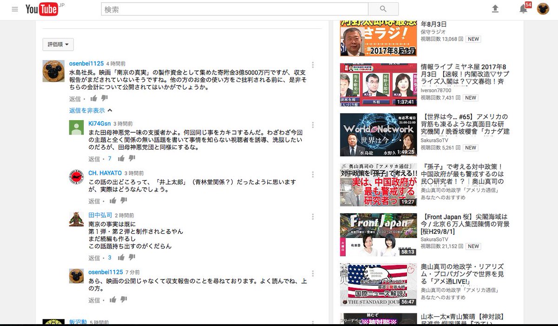558x326 pixels.
Task: Click 田中弘司 avatar
Action: tap(76, 219)
